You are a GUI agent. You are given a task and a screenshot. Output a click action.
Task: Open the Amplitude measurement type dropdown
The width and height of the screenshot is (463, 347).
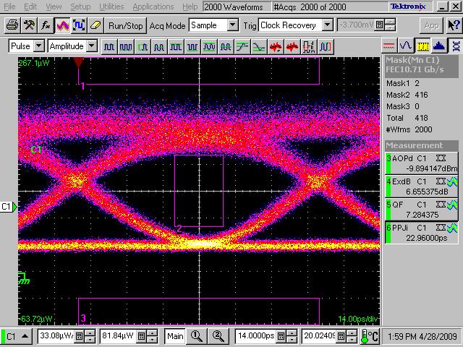click(92, 46)
